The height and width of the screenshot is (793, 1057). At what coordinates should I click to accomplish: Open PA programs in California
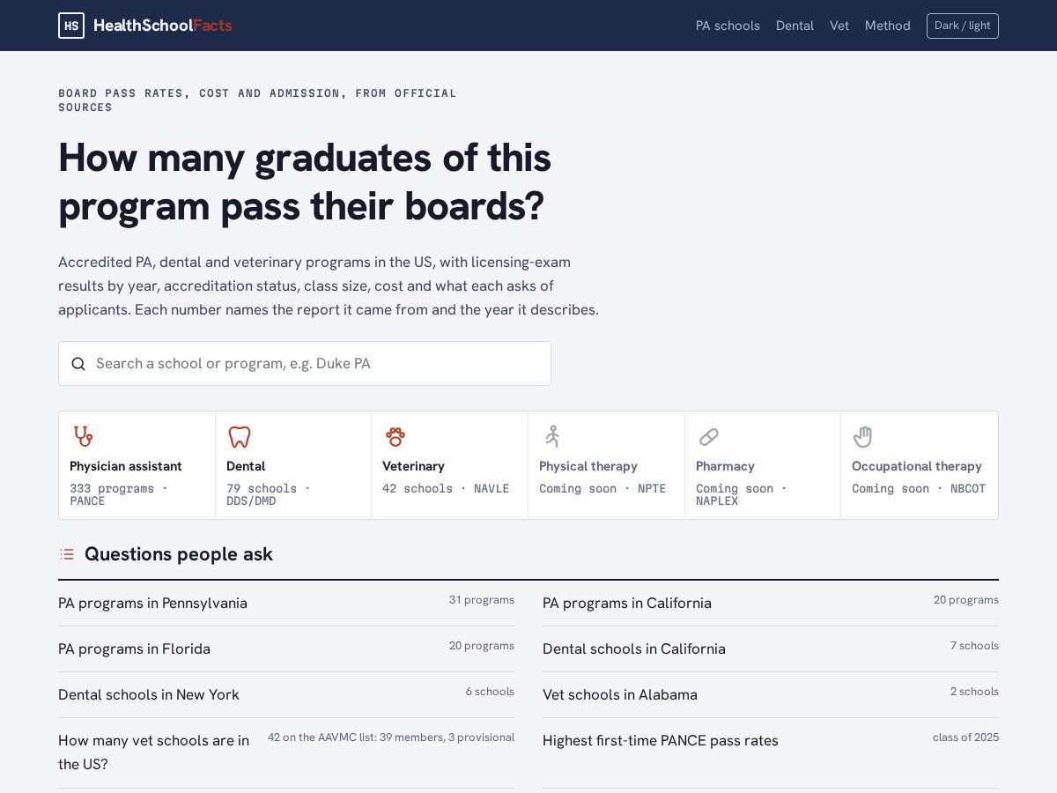click(627, 604)
